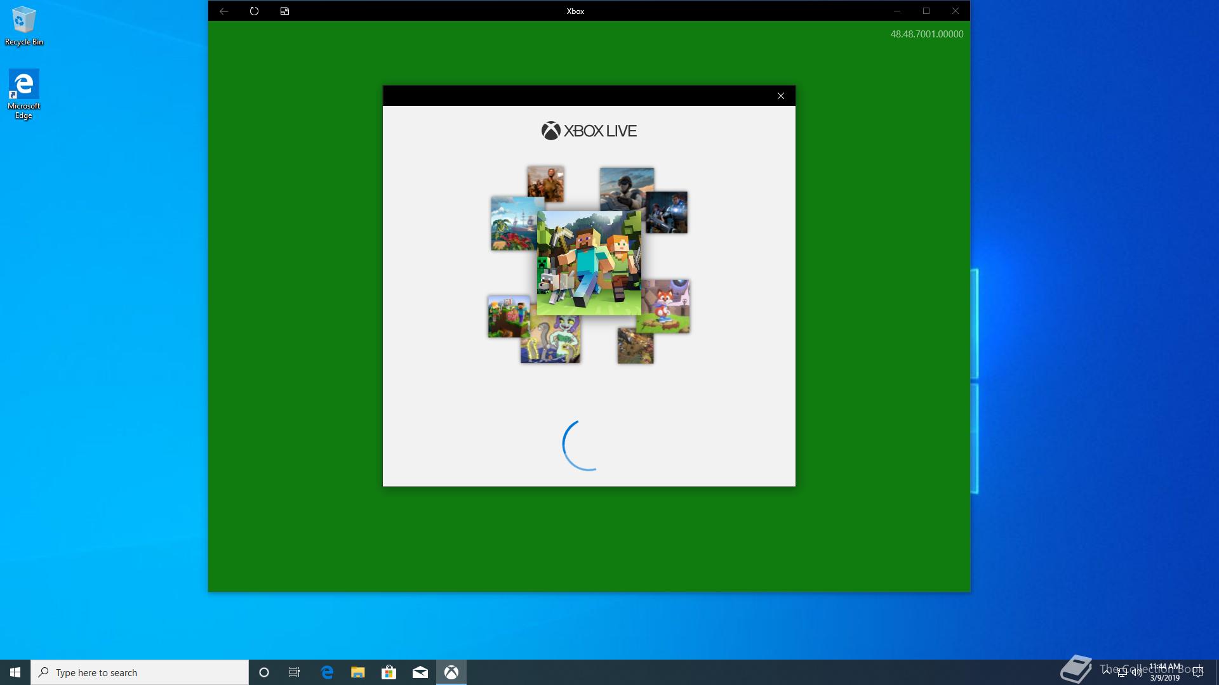Minimize the Xbox window
1219x685 pixels.
[x=897, y=11]
